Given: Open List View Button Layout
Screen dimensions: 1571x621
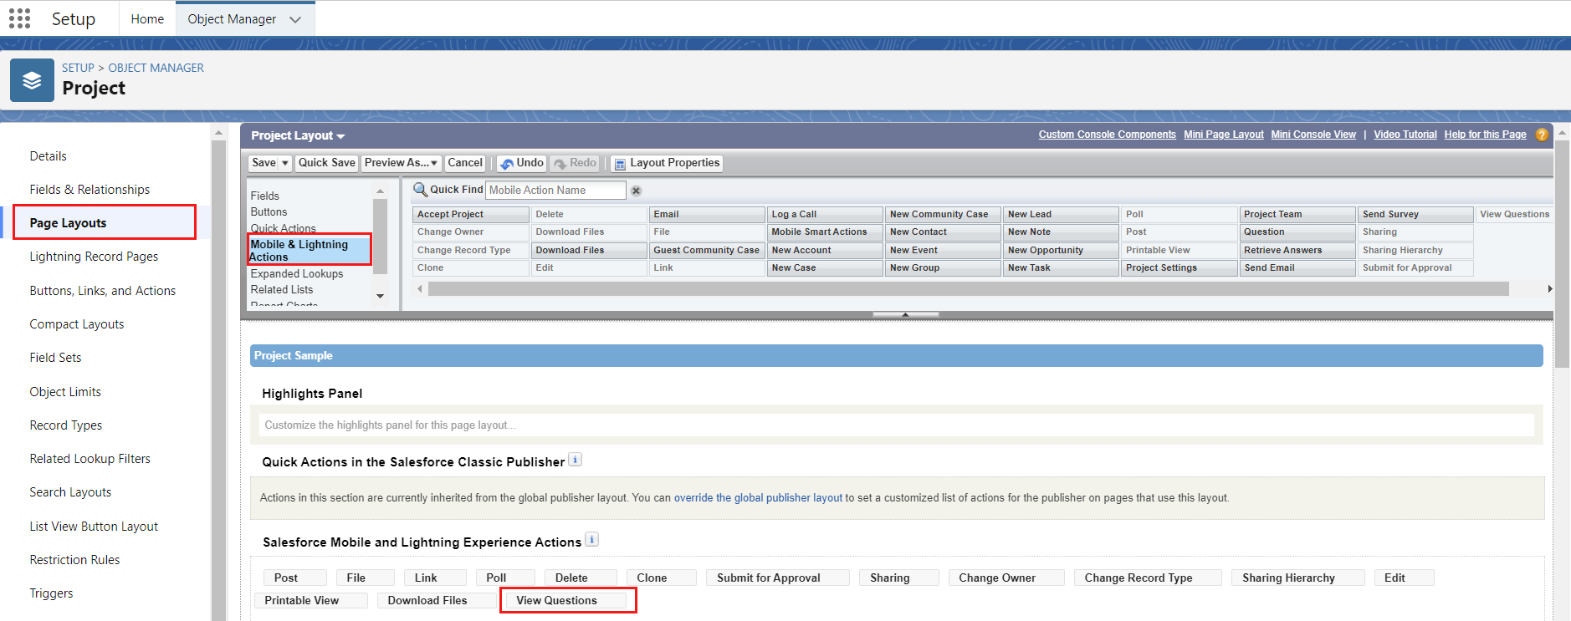Looking at the screenshot, I should [x=94, y=527].
